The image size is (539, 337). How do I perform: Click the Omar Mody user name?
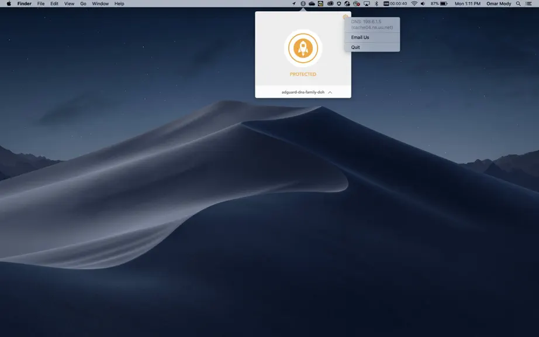click(499, 4)
